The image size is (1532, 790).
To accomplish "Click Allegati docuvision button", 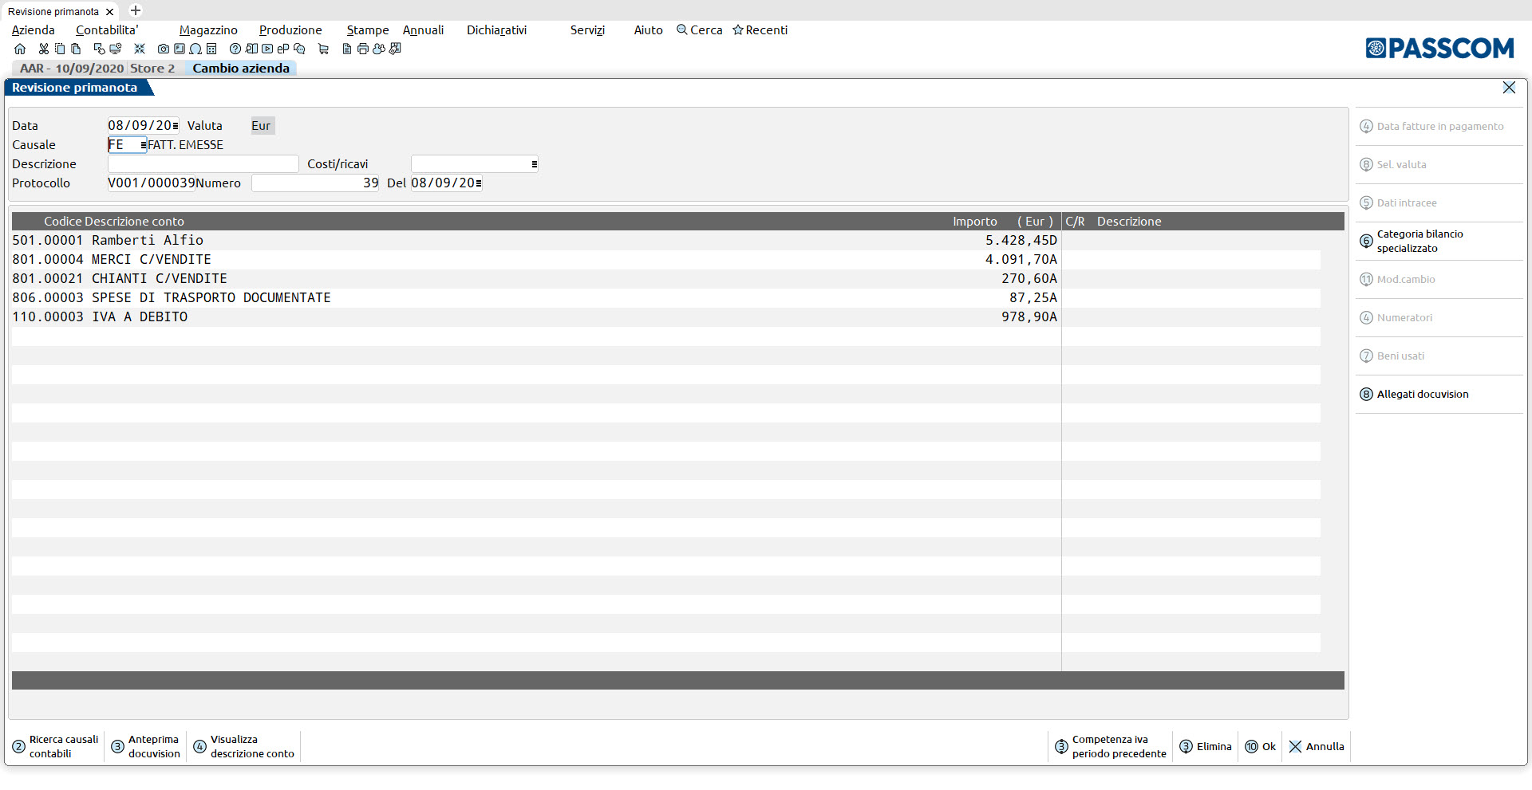I will click(x=1439, y=395).
